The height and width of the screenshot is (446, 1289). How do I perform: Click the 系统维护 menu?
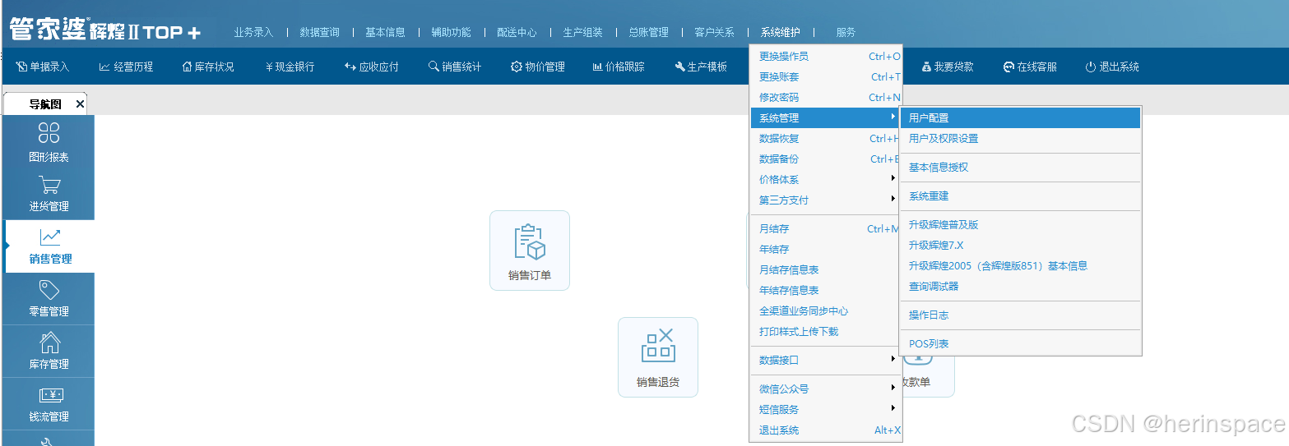(x=780, y=32)
